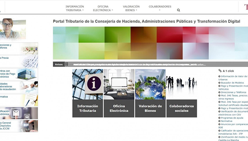The image size is (248, 141).
Task: Expand the Oficina Electrónica dropdown menu
Action: [103, 8]
